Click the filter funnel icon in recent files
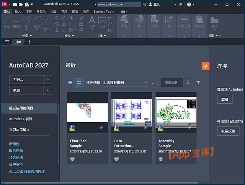245x185 pixels. pos(198,82)
